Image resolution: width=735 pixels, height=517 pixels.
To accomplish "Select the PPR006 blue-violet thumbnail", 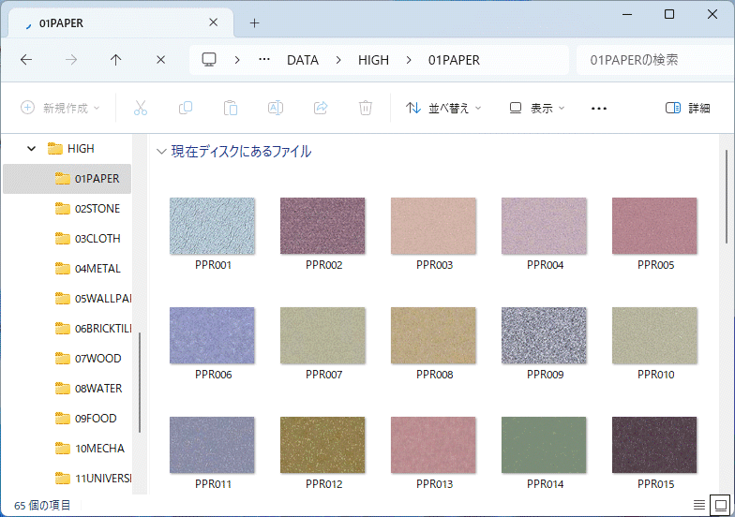I will pyautogui.click(x=212, y=335).
